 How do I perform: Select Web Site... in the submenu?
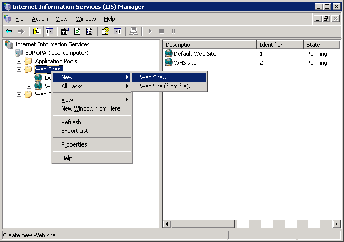[x=169, y=77]
